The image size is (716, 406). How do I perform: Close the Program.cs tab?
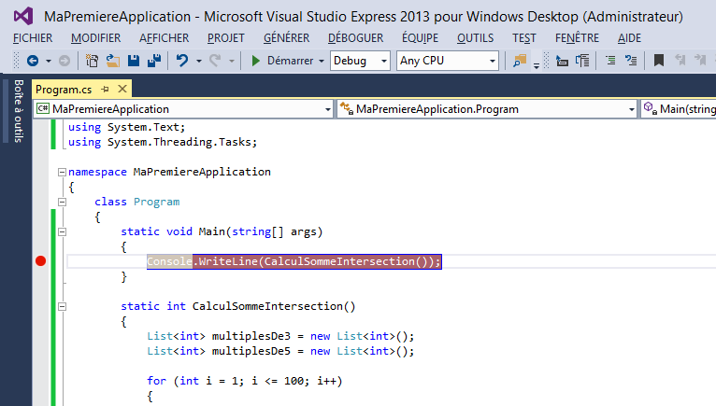click(122, 89)
